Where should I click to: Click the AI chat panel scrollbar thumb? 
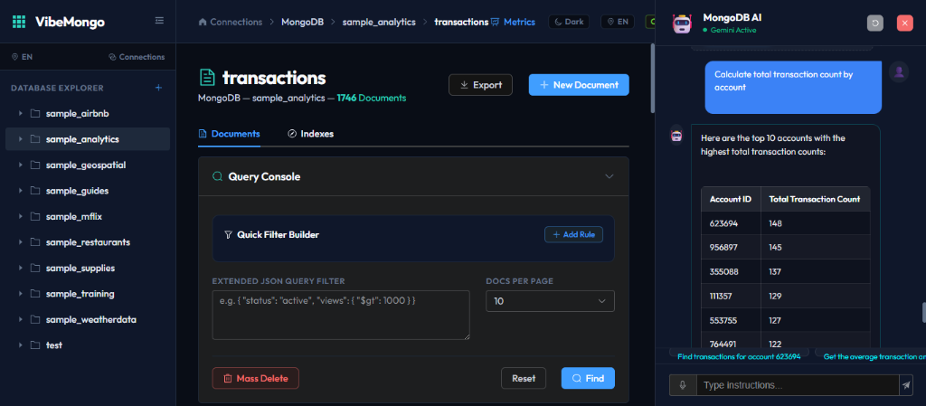(x=923, y=313)
